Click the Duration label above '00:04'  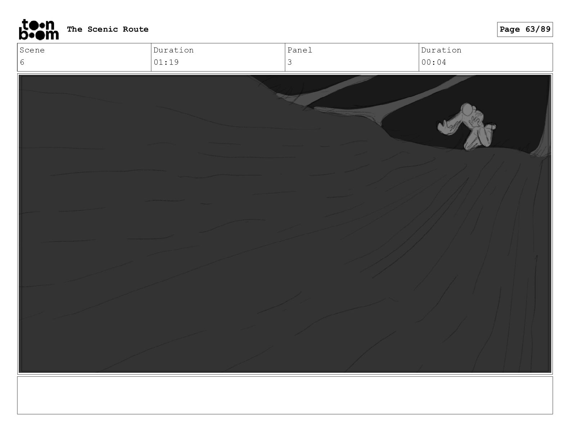[x=441, y=50]
